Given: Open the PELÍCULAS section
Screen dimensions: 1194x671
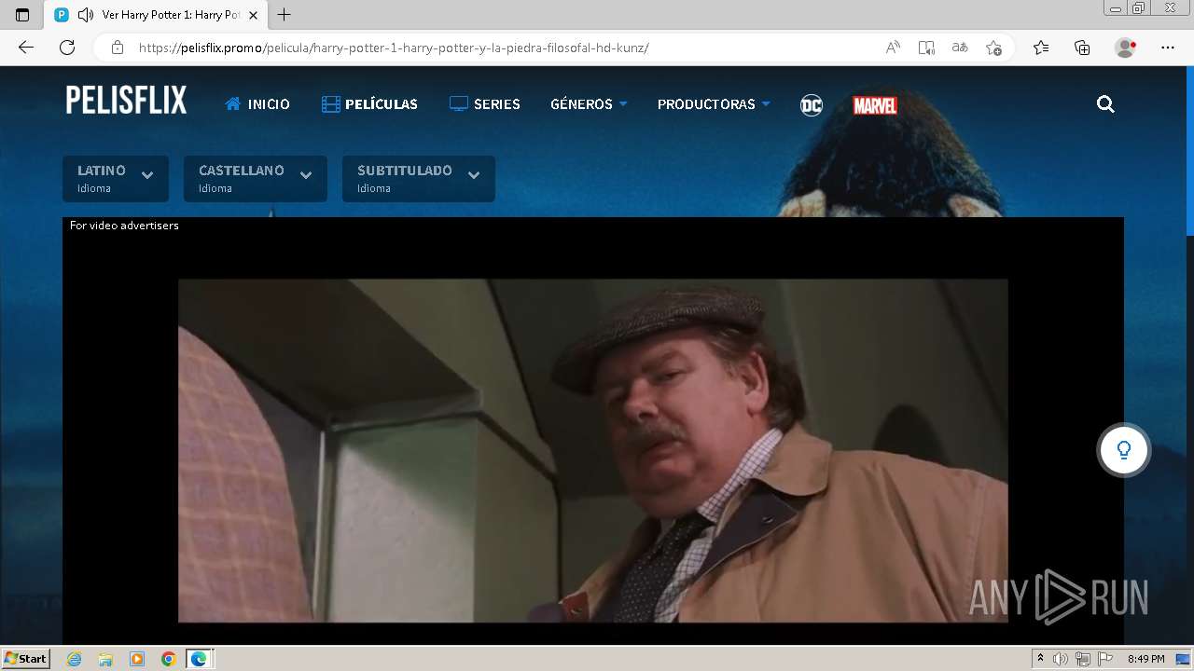Looking at the screenshot, I should click(369, 104).
